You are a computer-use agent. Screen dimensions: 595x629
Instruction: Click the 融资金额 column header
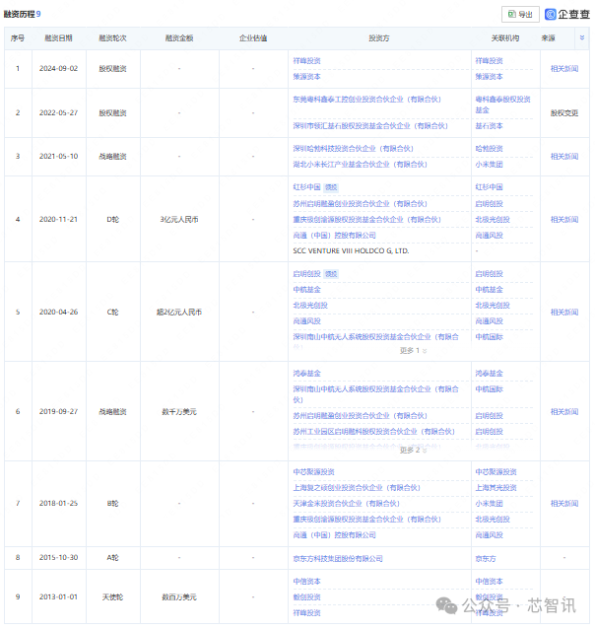click(179, 38)
